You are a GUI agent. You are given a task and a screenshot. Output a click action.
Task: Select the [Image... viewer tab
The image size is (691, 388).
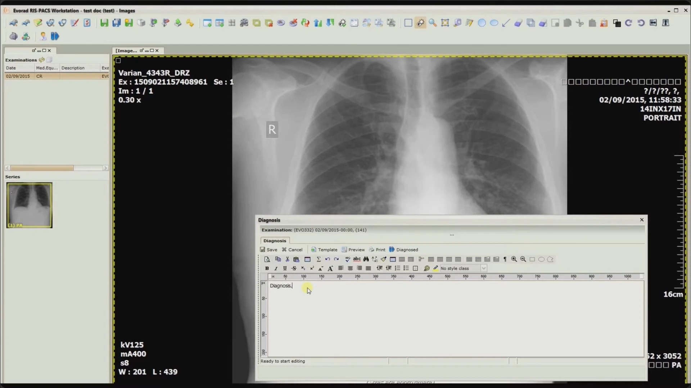pos(126,51)
